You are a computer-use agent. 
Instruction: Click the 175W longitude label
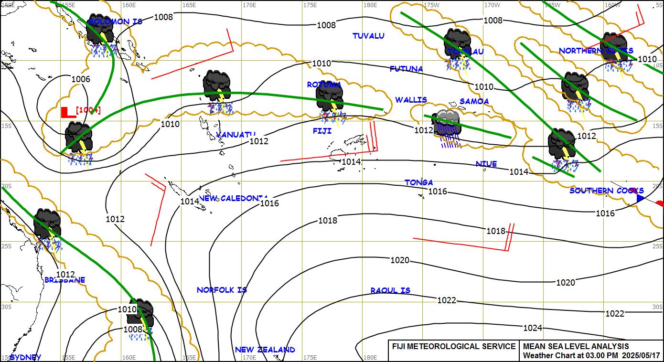[x=432, y=5]
